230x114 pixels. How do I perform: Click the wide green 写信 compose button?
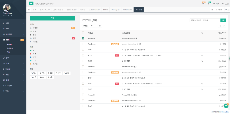coord(52,18)
